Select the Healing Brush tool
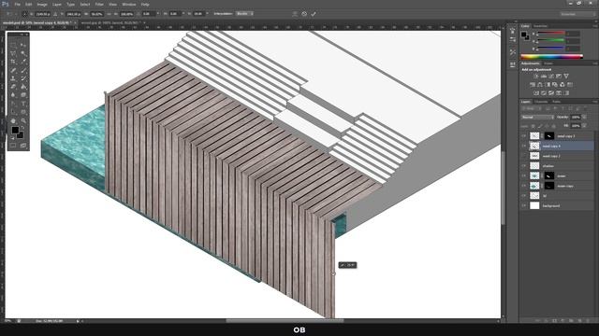Image resolution: width=599 pixels, height=336 pixels. [13, 70]
